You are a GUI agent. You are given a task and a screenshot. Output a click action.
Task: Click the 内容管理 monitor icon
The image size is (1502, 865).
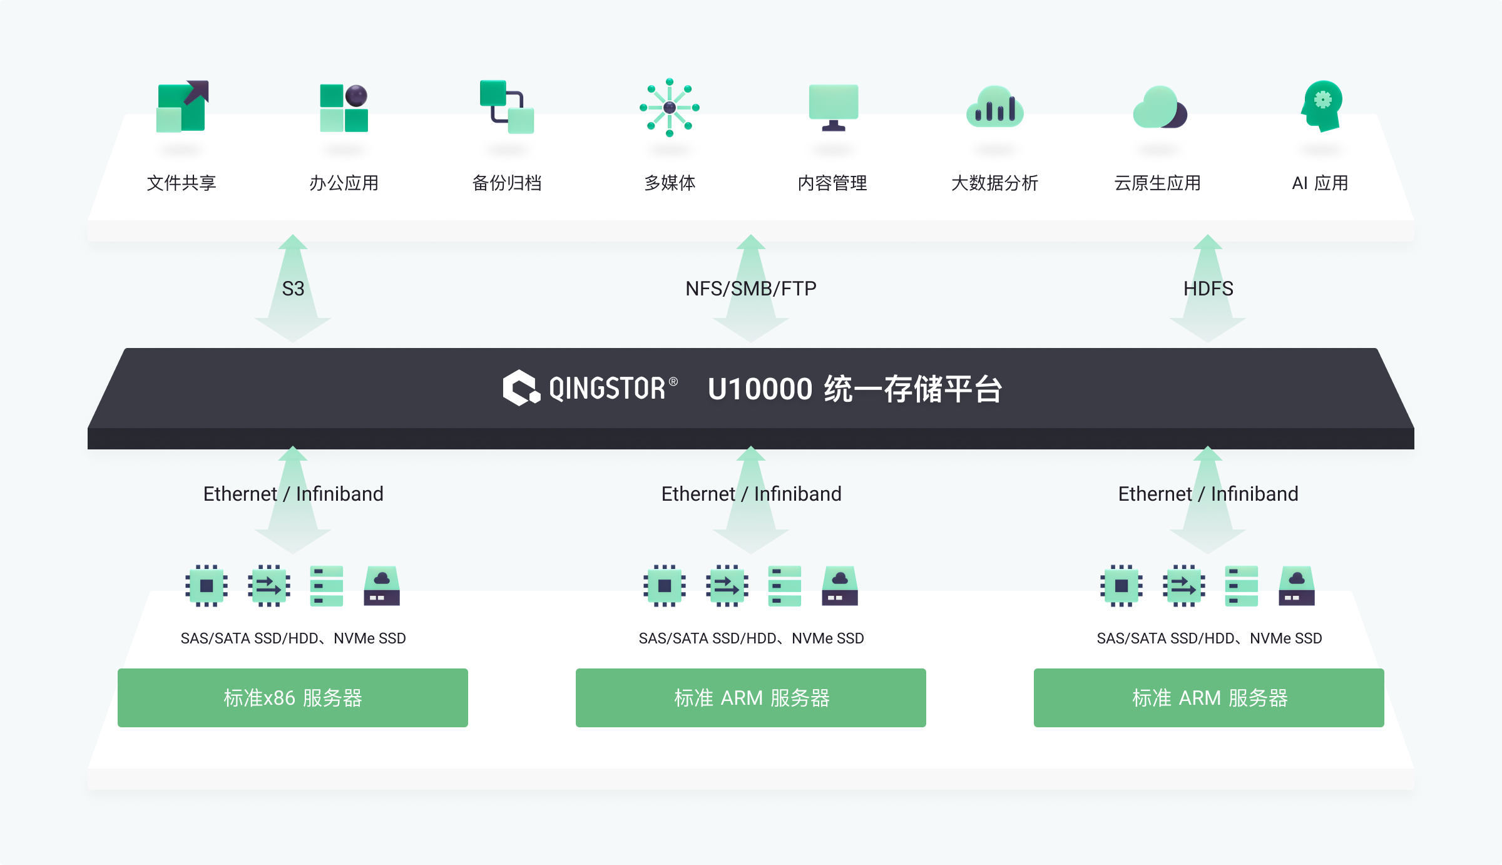point(834,108)
